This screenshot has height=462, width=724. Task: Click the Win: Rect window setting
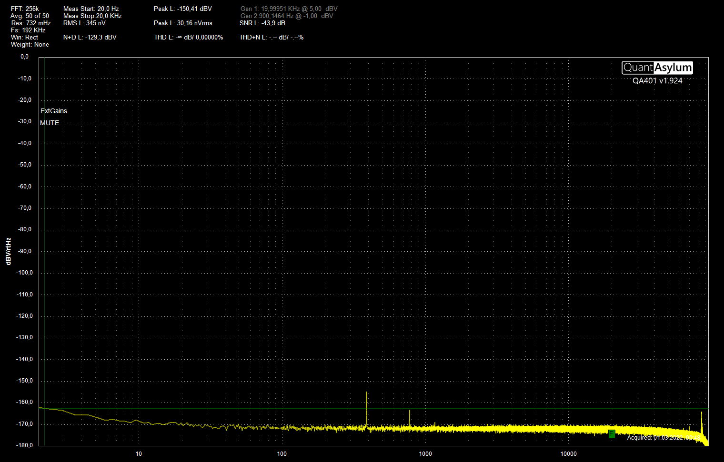tap(24, 37)
